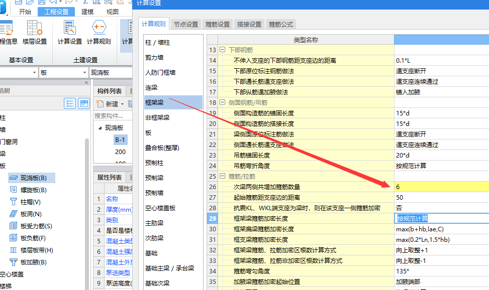This screenshot has width=489, height=290.
Task: Click the 名称 property row link
Action: click(x=112, y=199)
